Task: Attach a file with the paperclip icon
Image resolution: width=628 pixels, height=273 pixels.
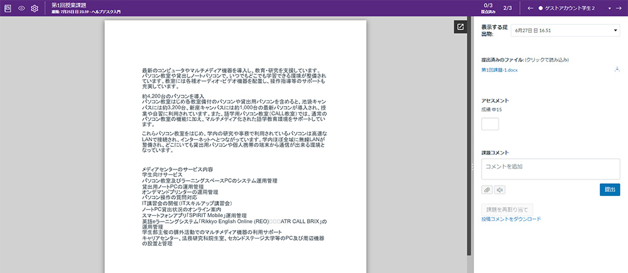Action: pos(487,190)
